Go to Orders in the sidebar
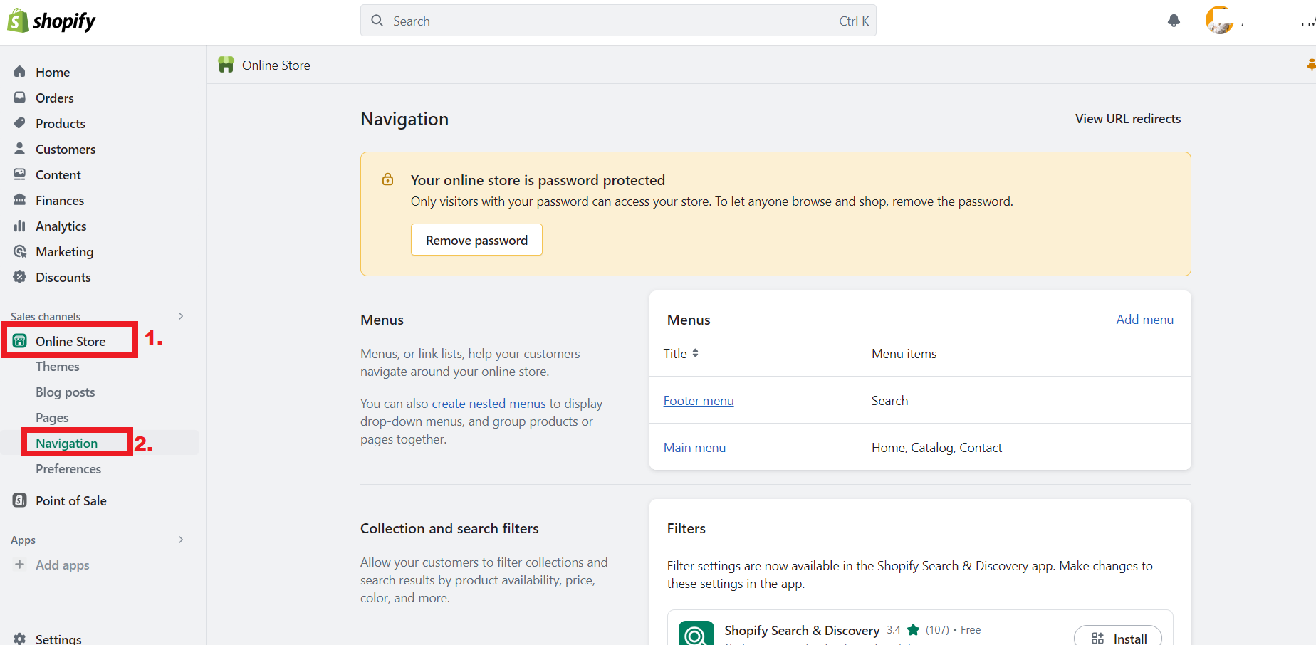 (55, 98)
